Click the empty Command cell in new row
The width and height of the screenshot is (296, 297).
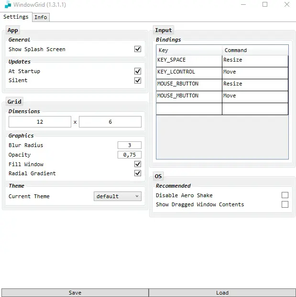click(255, 109)
